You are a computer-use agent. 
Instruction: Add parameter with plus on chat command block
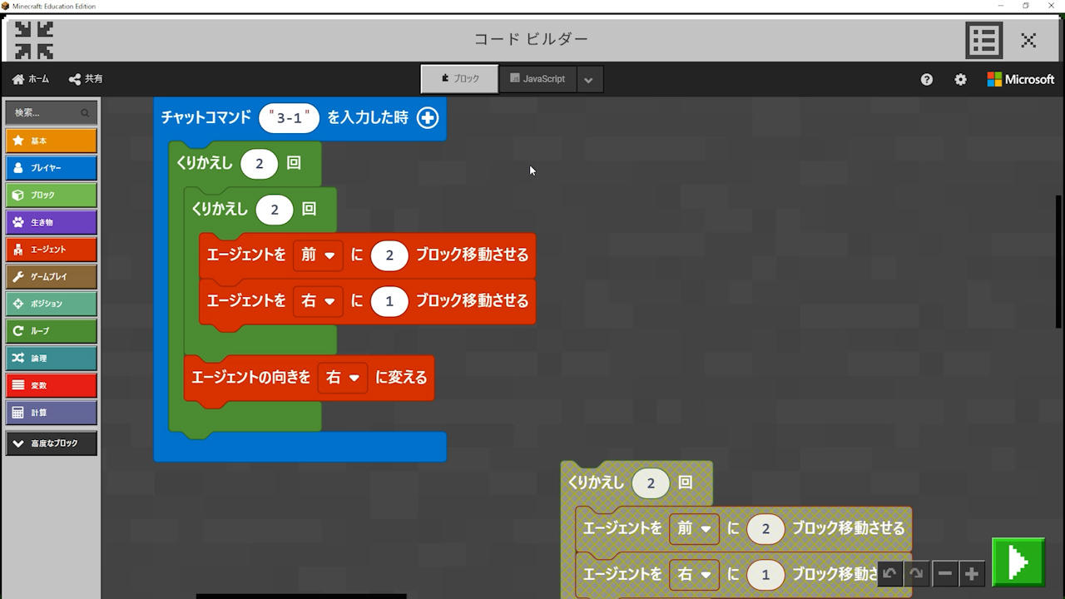(x=427, y=118)
